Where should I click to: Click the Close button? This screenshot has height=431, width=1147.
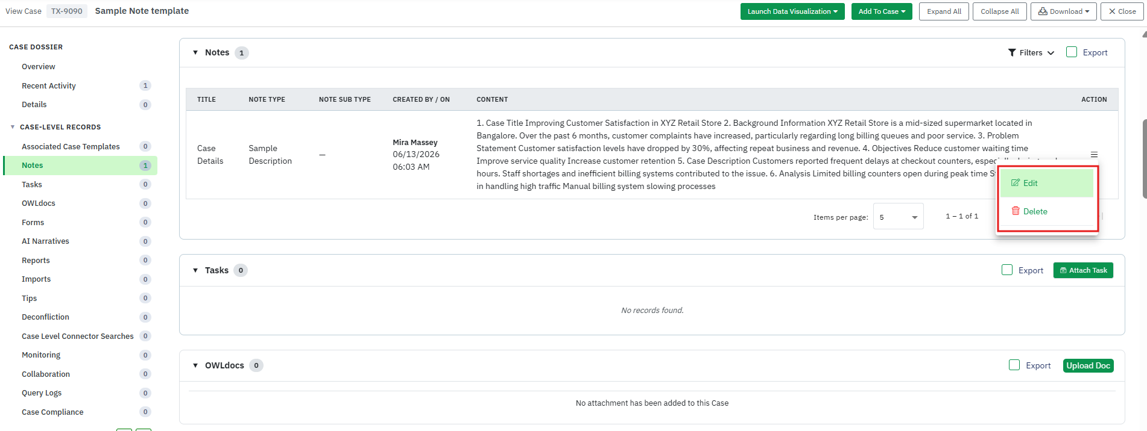[x=1122, y=11]
